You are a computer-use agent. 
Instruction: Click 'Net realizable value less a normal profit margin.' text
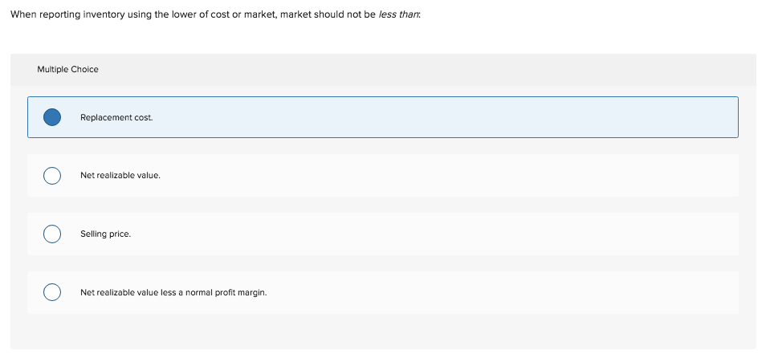[173, 292]
